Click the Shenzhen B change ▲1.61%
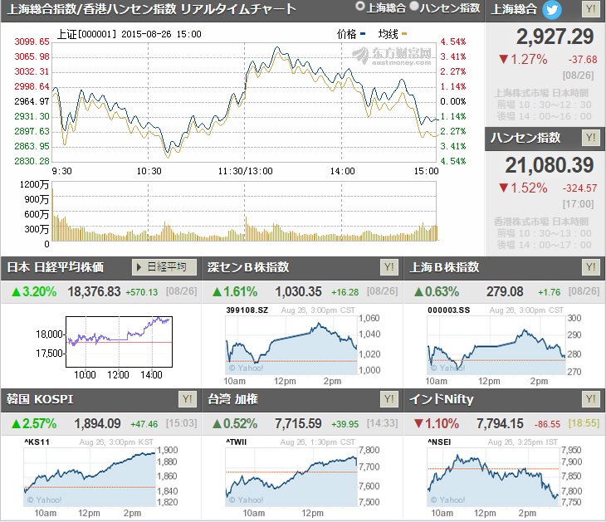606x522 pixels. (235, 292)
